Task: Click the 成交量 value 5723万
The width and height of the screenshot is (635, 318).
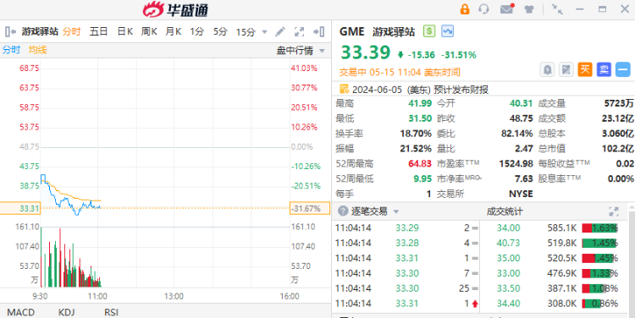Action: pos(619,103)
